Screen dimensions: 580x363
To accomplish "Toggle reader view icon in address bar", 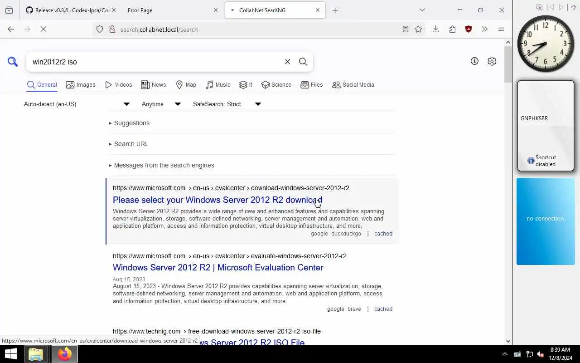I will point(406,29).
